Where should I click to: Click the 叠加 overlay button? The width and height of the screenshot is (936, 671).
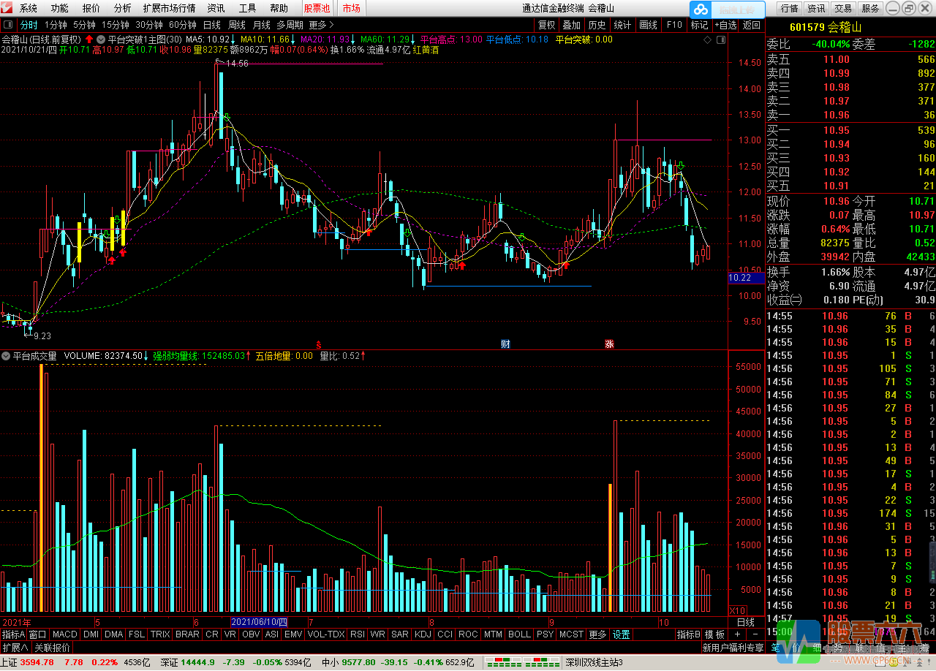point(572,25)
